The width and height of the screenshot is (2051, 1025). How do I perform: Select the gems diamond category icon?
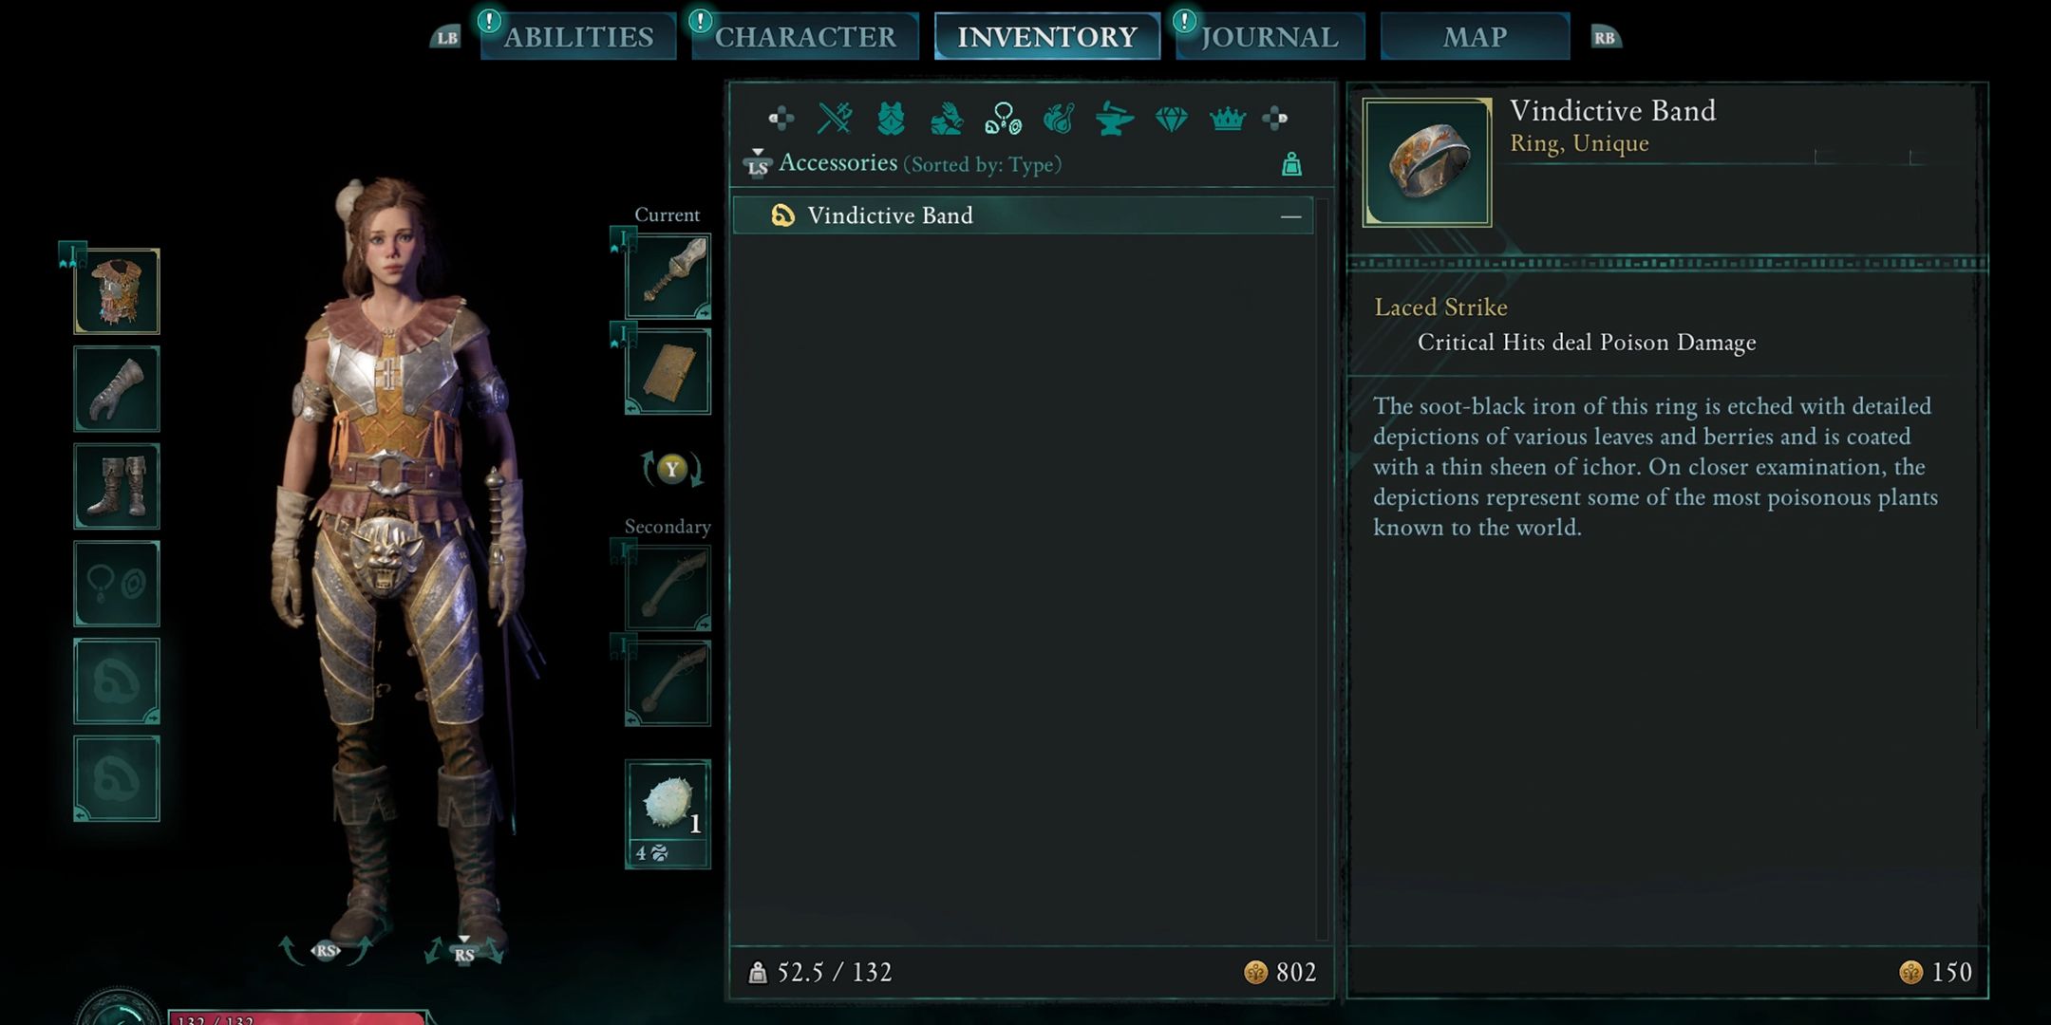[1171, 120]
